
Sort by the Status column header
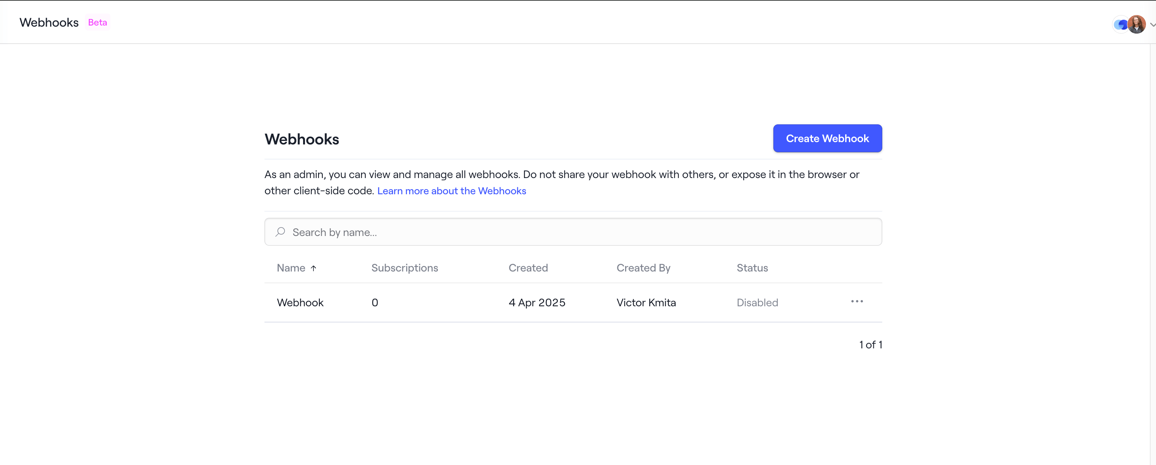coord(752,268)
